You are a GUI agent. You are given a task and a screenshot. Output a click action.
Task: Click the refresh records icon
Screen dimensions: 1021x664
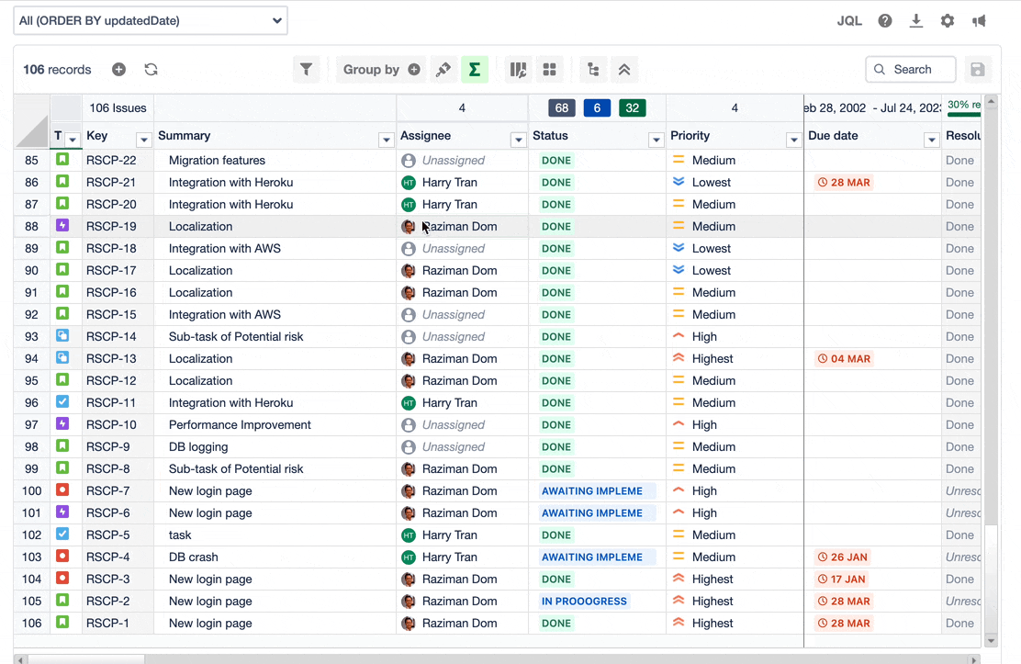point(151,69)
